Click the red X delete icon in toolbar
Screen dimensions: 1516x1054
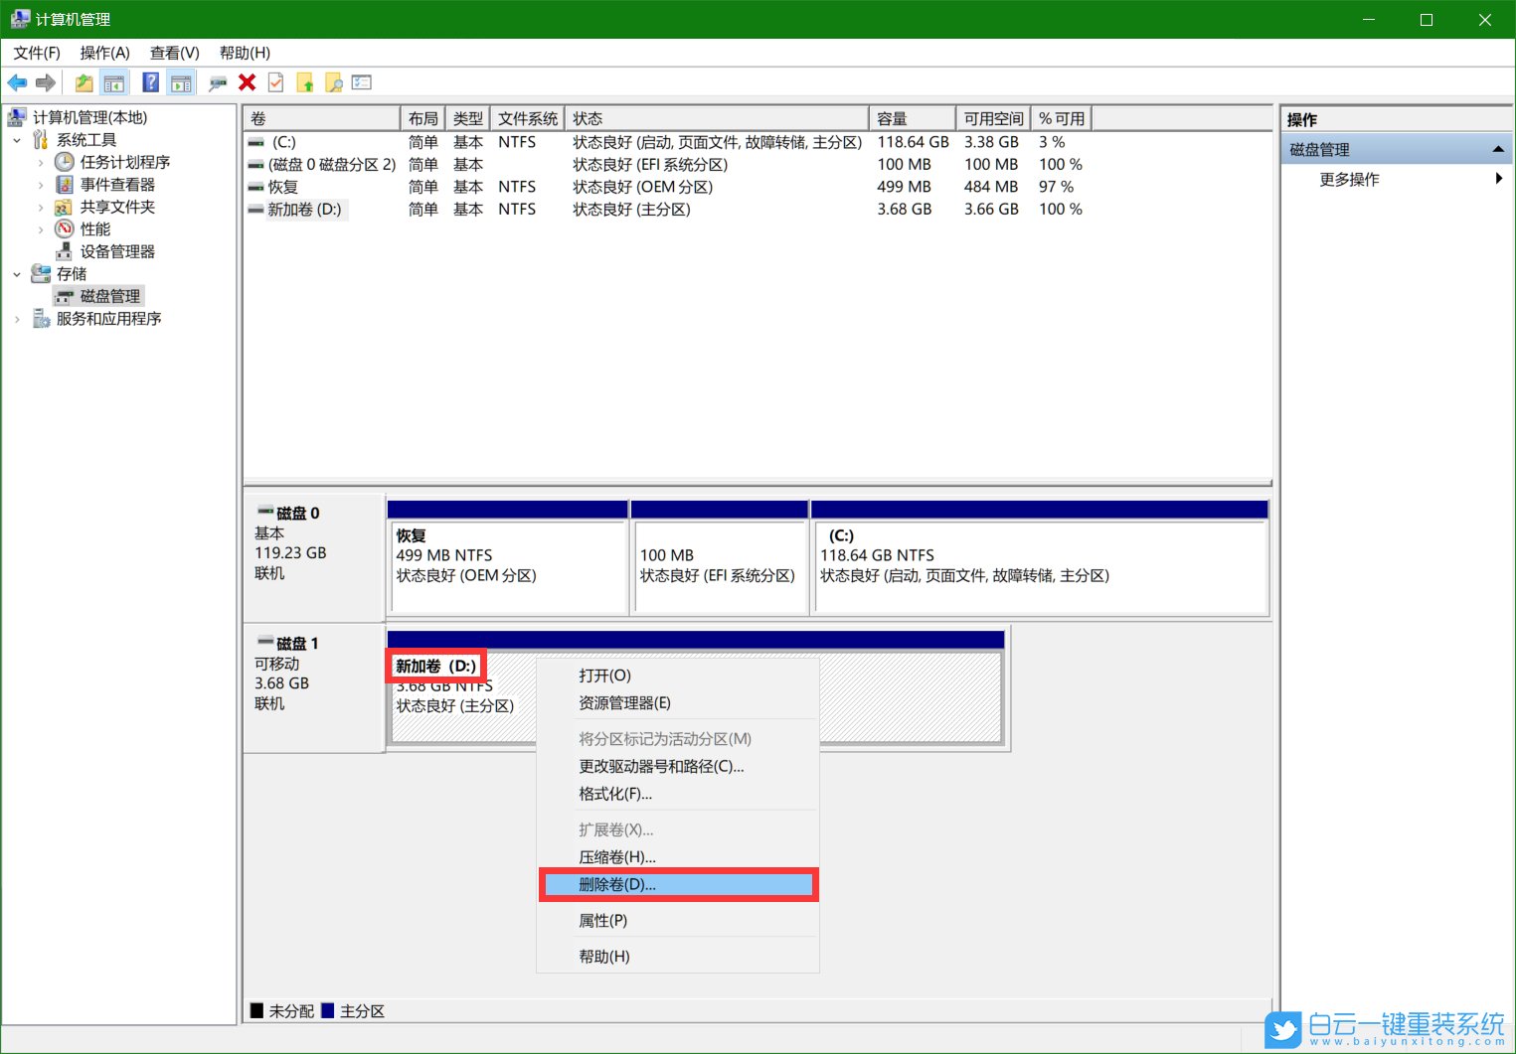pyautogui.click(x=247, y=82)
